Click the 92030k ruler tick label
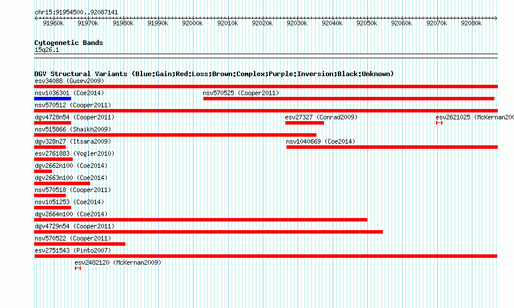This screenshot has width=514, height=308. pos(297,23)
